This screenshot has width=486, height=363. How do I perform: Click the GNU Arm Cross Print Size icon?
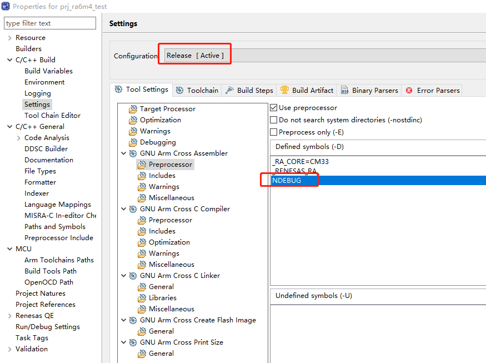[x=133, y=342]
